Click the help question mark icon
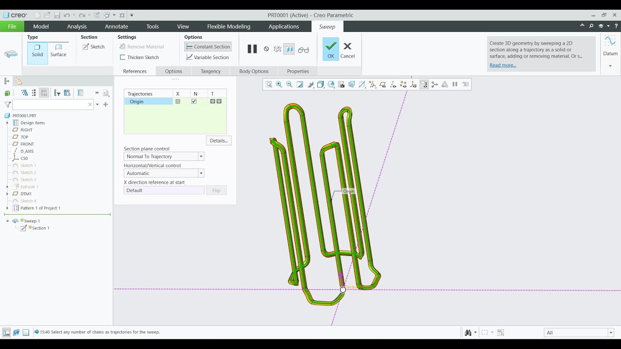 616,26
